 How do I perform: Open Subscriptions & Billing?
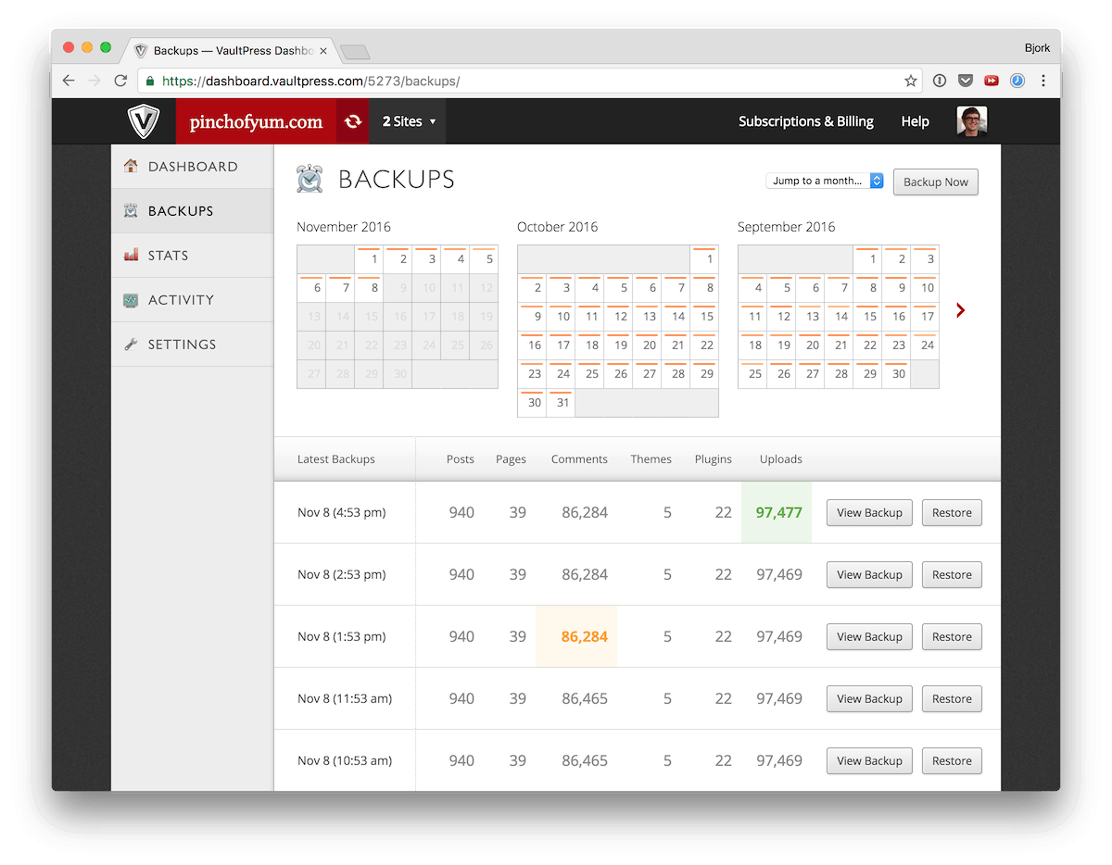coord(805,121)
